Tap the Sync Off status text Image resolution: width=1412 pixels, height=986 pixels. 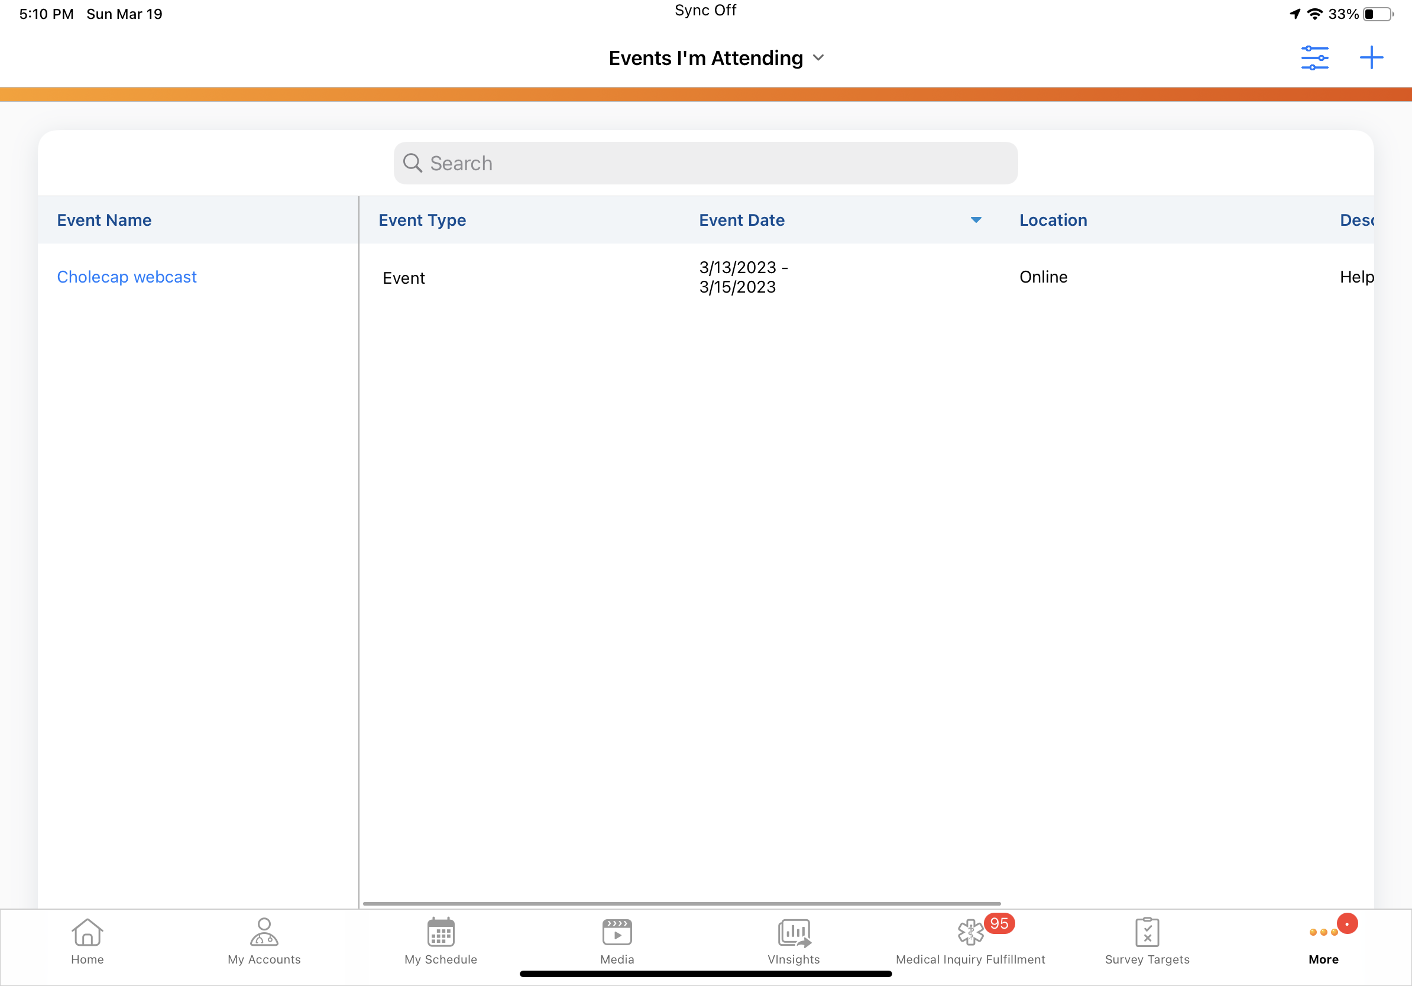(705, 11)
